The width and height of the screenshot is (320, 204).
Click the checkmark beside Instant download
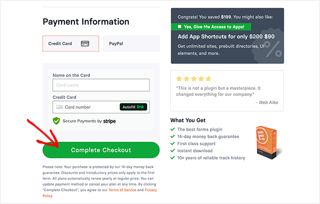[x=173, y=151]
